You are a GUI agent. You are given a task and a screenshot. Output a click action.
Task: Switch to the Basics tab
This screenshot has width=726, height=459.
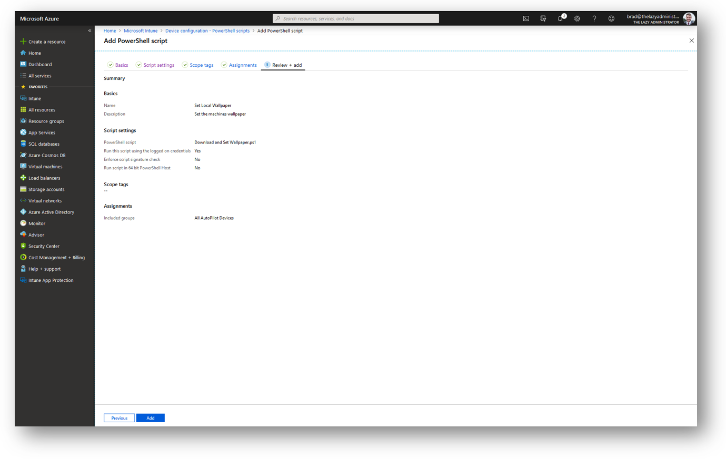point(118,65)
